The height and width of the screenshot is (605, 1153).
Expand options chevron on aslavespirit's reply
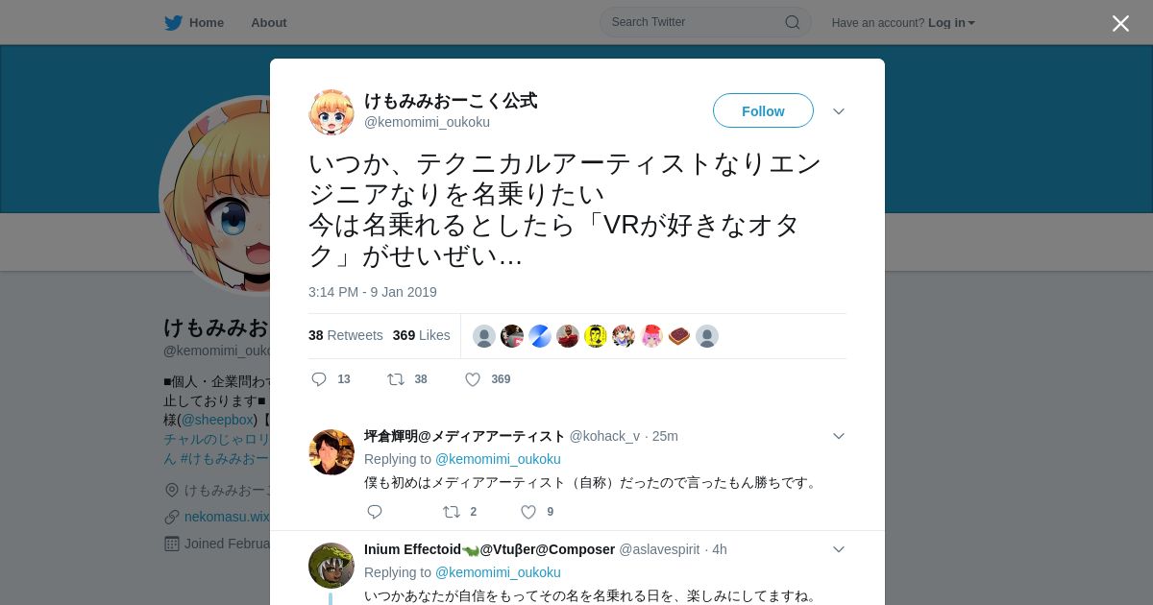839,549
